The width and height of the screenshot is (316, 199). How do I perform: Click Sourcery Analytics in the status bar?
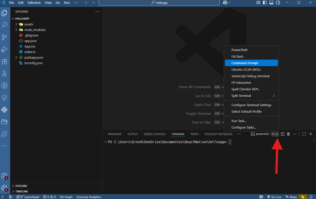(89, 196)
